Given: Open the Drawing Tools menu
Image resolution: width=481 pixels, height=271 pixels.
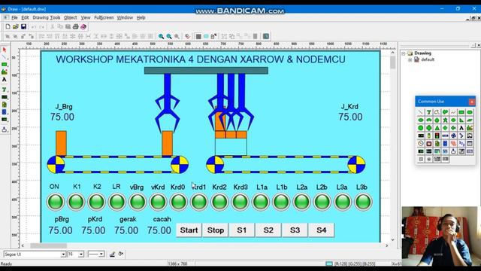Looking at the screenshot, I should [x=47, y=18].
